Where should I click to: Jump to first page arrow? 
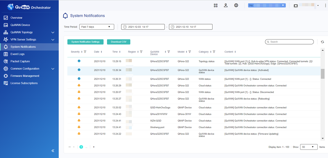point(69,147)
